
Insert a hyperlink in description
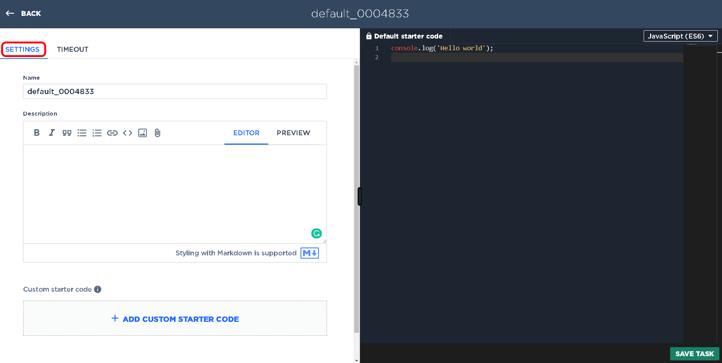click(112, 133)
